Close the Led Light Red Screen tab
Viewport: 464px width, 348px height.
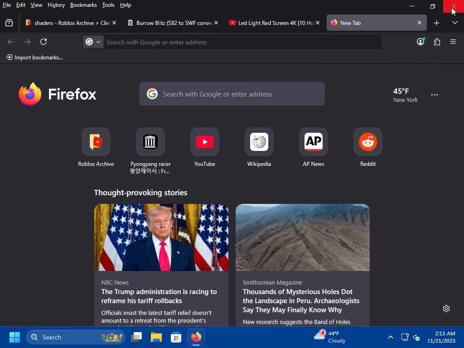[x=318, y=23]
